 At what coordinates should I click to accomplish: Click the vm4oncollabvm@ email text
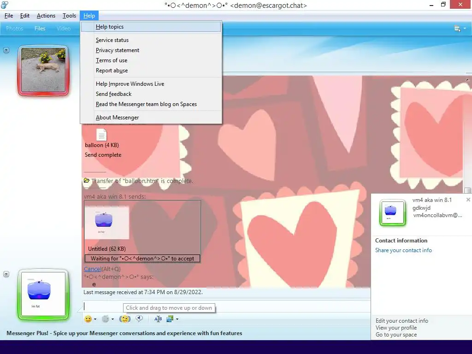(437, 215)
